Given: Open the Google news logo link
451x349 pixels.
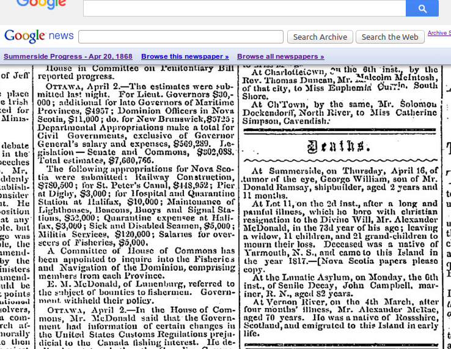Looking at the screenshot, I should [x=39, y=37].
